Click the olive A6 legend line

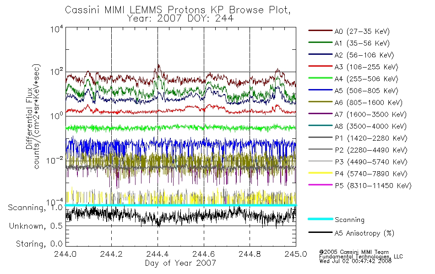pyautogui.click(x=321, y=102)
